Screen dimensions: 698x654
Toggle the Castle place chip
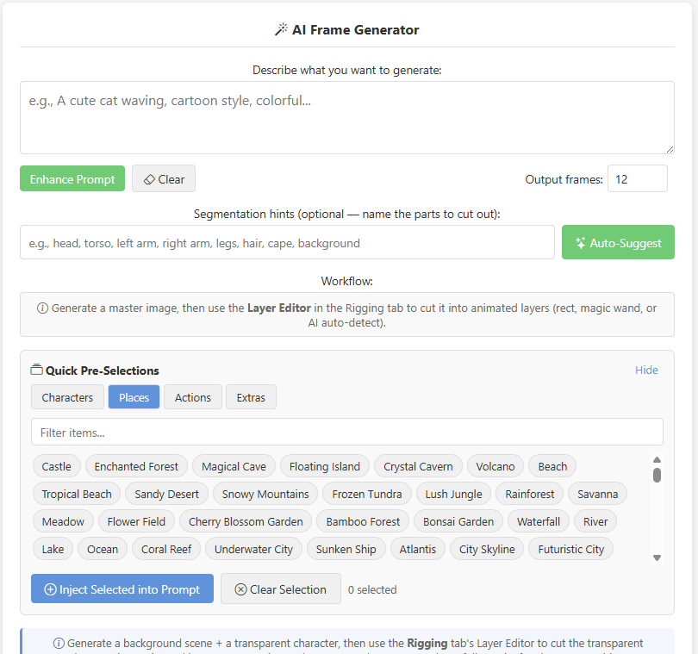click(x=57, y=466)
